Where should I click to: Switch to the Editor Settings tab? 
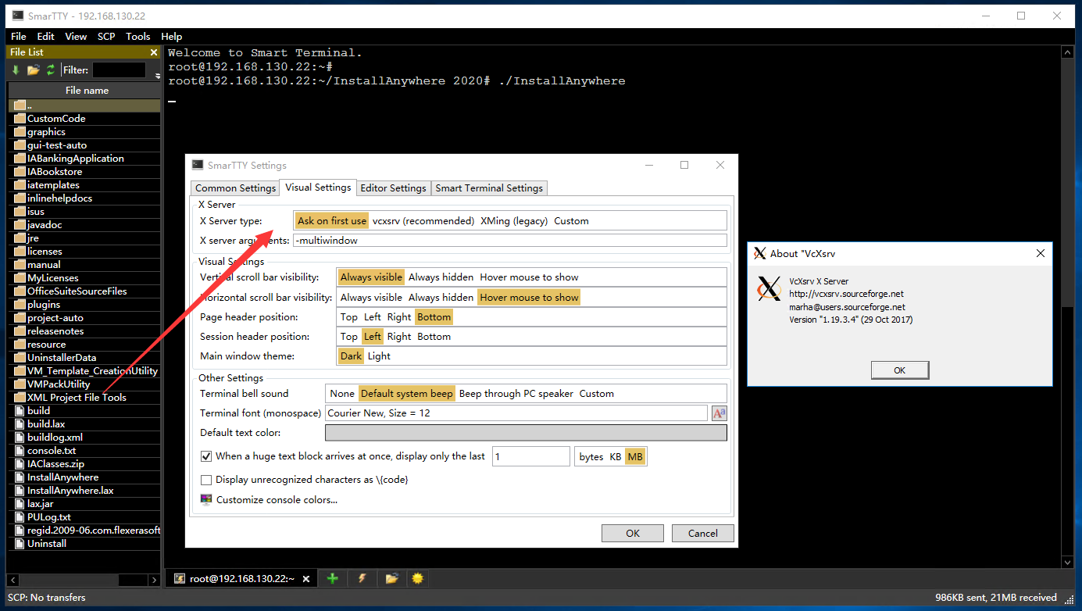(393, 188)
